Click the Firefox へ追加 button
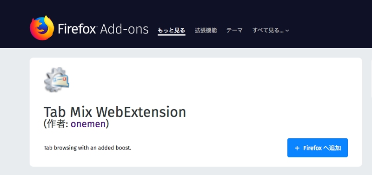This screenshot has height=175, width=372. pos(318,148)
